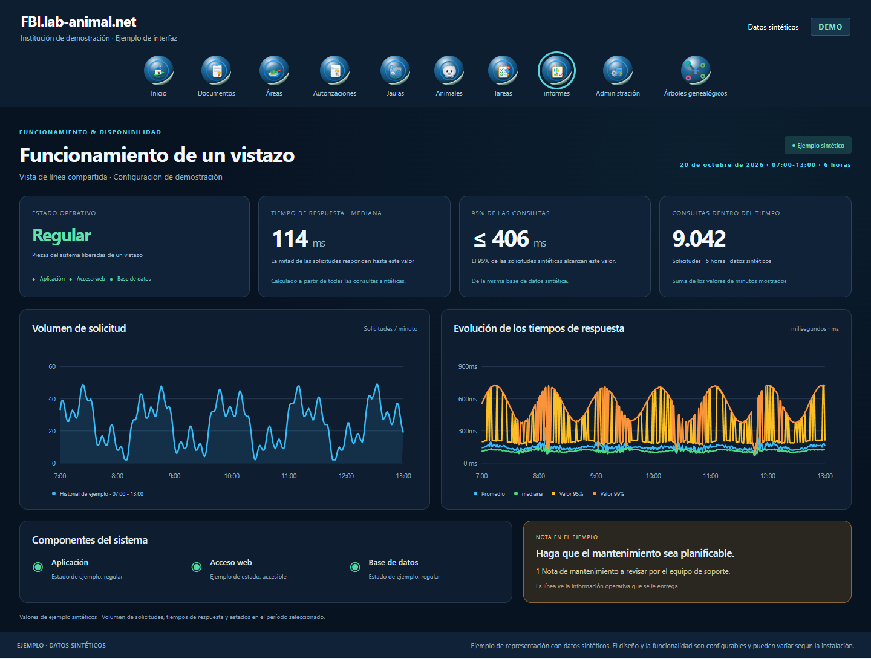This screenshot has width=871, height=659.
Task: Click Estado de ejemplo: accesible text
Action: pos(248,577)
